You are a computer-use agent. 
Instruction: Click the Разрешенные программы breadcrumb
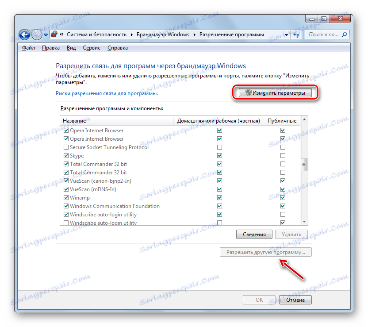point(232,35)
